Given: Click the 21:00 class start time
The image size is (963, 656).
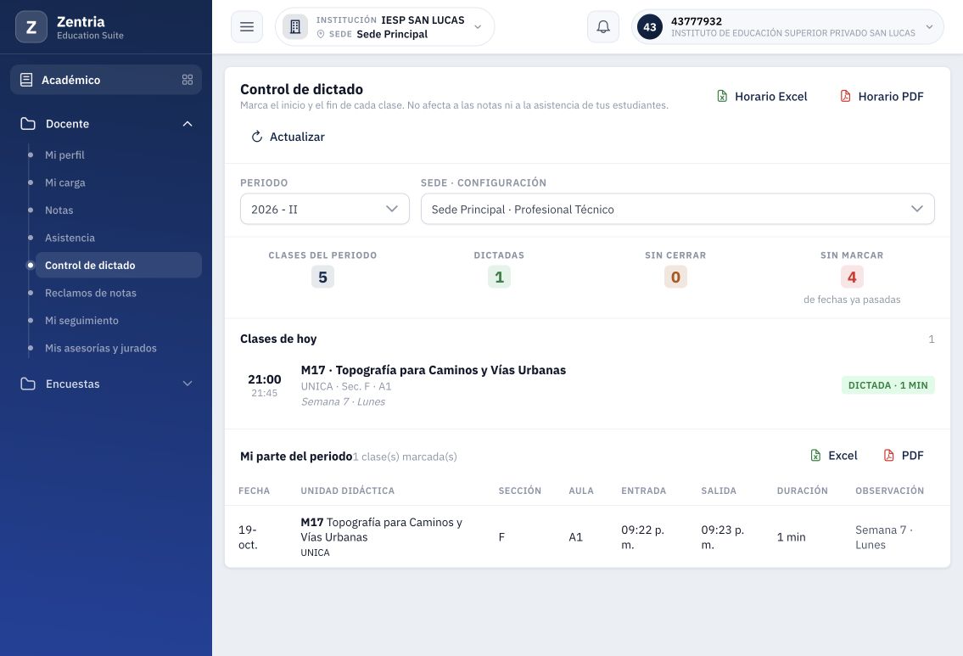Looking at the screenshot, I should point(265,379).
